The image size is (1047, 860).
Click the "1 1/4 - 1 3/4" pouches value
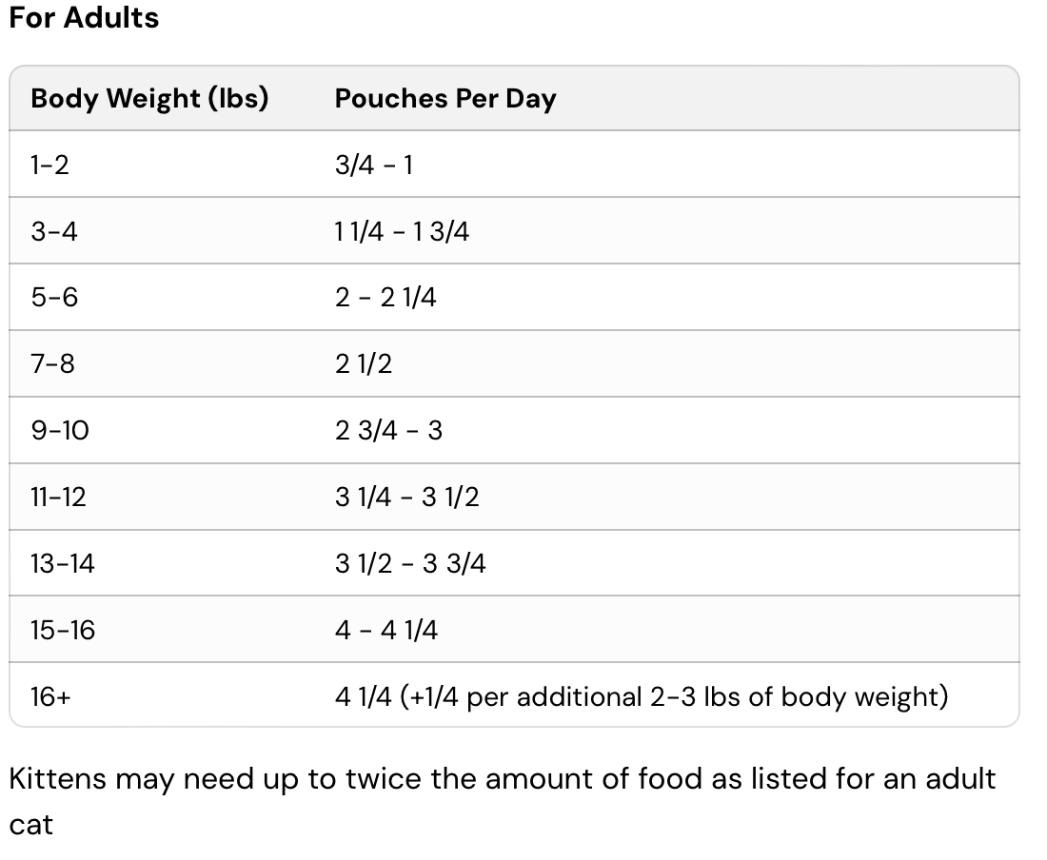(402, 231)
